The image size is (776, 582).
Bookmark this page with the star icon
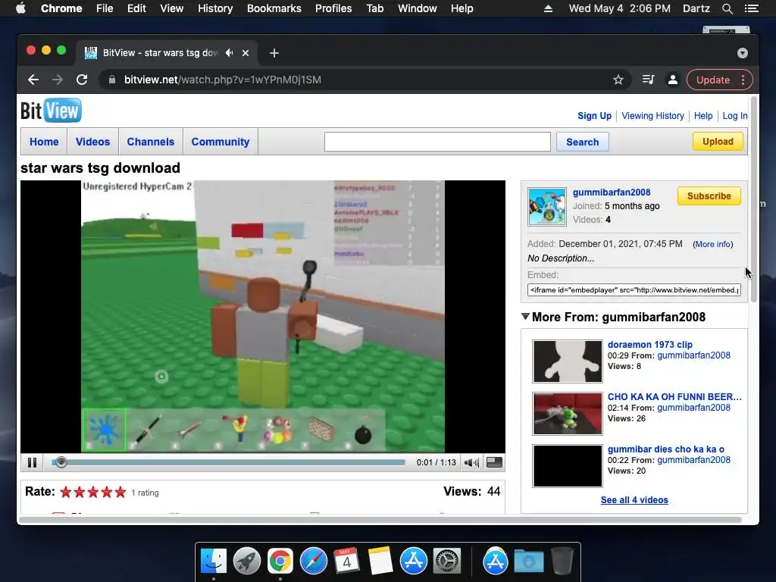coord(618,80)
